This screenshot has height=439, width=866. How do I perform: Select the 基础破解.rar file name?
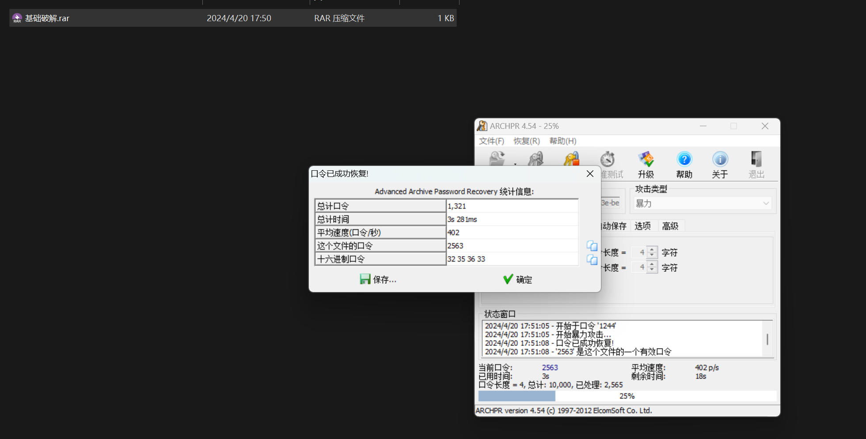(47, 18)
